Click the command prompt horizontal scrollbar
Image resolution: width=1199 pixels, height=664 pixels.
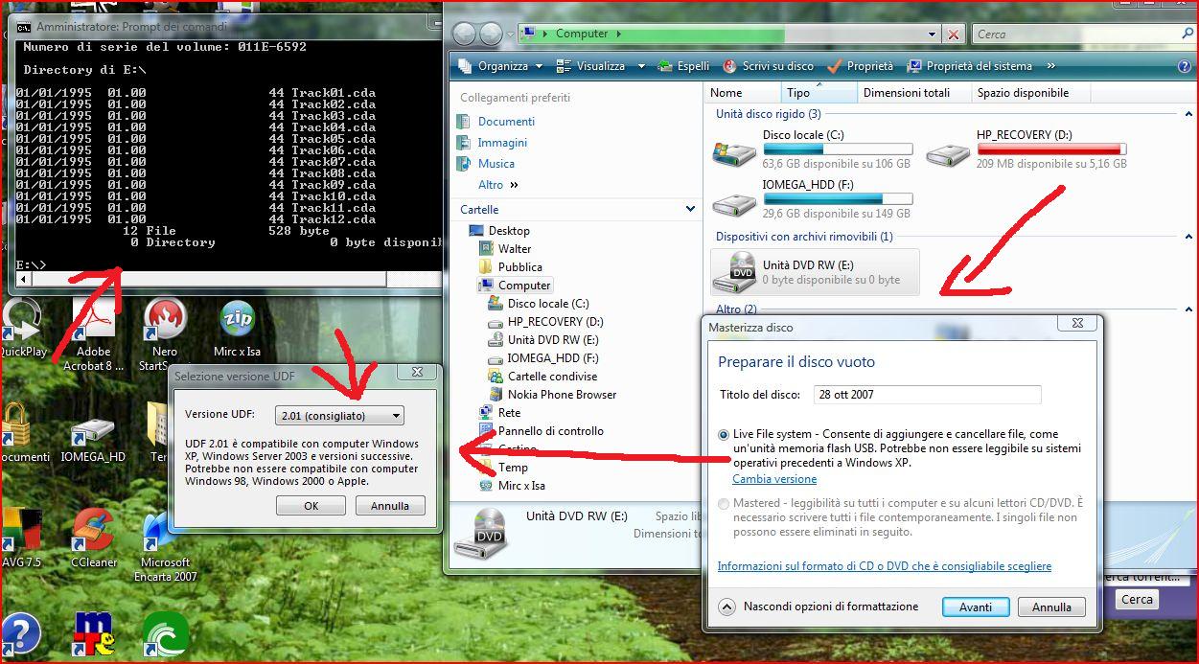pyautogui.click(x=201, y=280)
